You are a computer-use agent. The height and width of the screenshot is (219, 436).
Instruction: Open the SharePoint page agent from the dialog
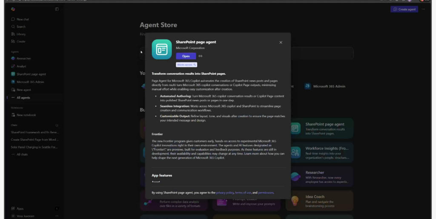click(186, 56)
